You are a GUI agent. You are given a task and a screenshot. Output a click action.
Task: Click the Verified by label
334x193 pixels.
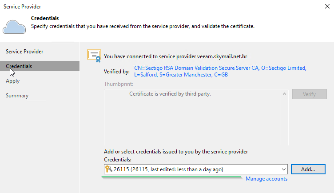click(117, 72)
